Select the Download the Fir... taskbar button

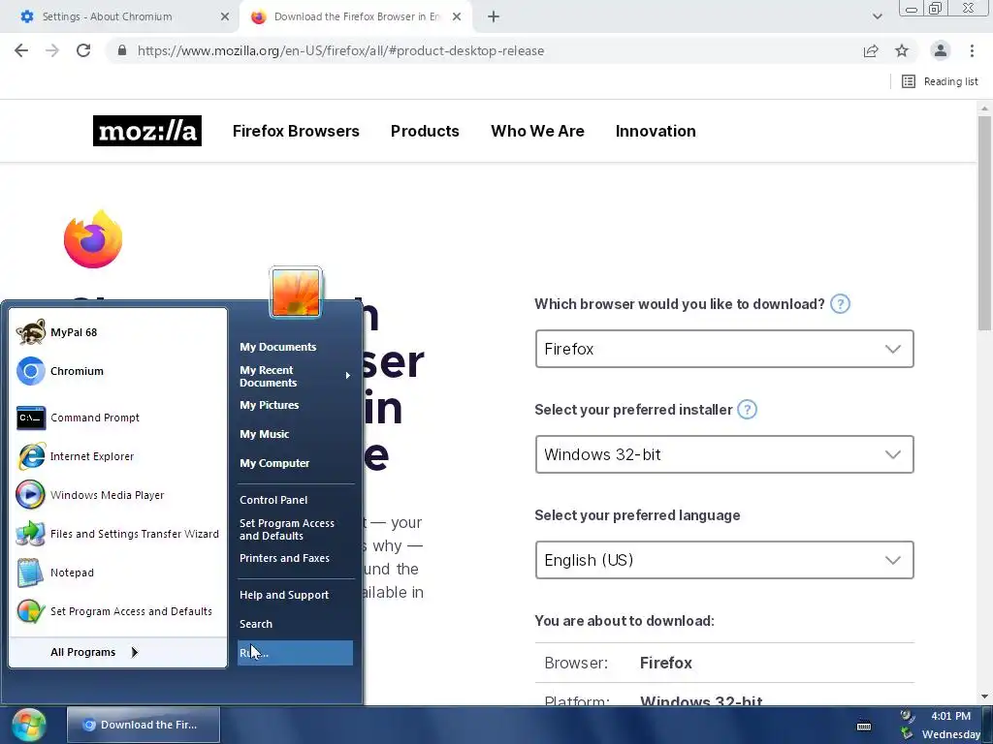[144, 725]
